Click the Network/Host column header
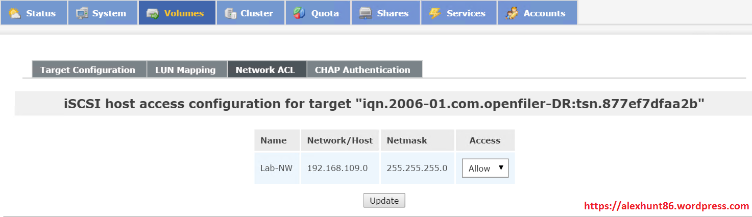Viewport: 752px width, 217px height. click(340, 140)
